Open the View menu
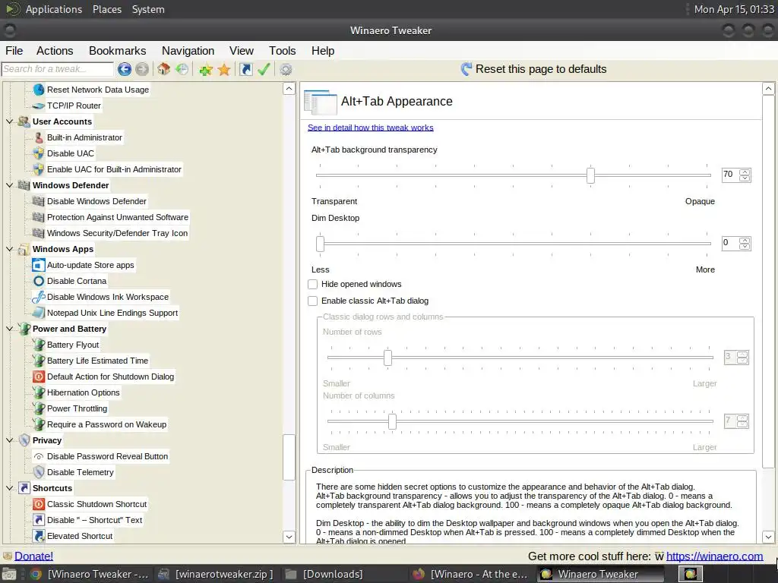This screenshot has height=583, width=778. click(242, 51)
